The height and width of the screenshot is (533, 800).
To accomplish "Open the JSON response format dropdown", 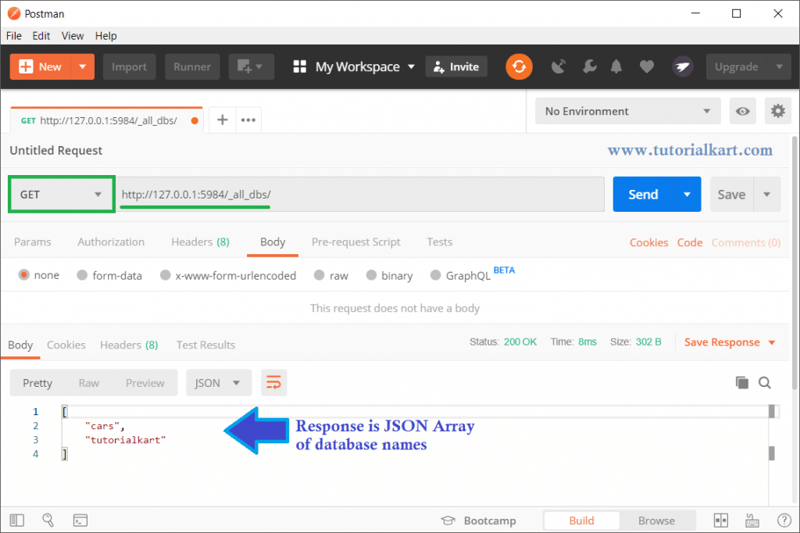I will [219, 382].
